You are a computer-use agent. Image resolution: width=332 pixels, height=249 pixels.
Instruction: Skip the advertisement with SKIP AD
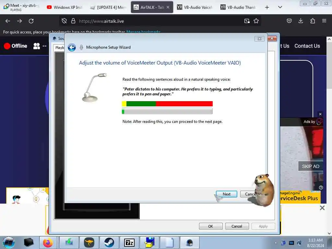click(x=310, y=166)
